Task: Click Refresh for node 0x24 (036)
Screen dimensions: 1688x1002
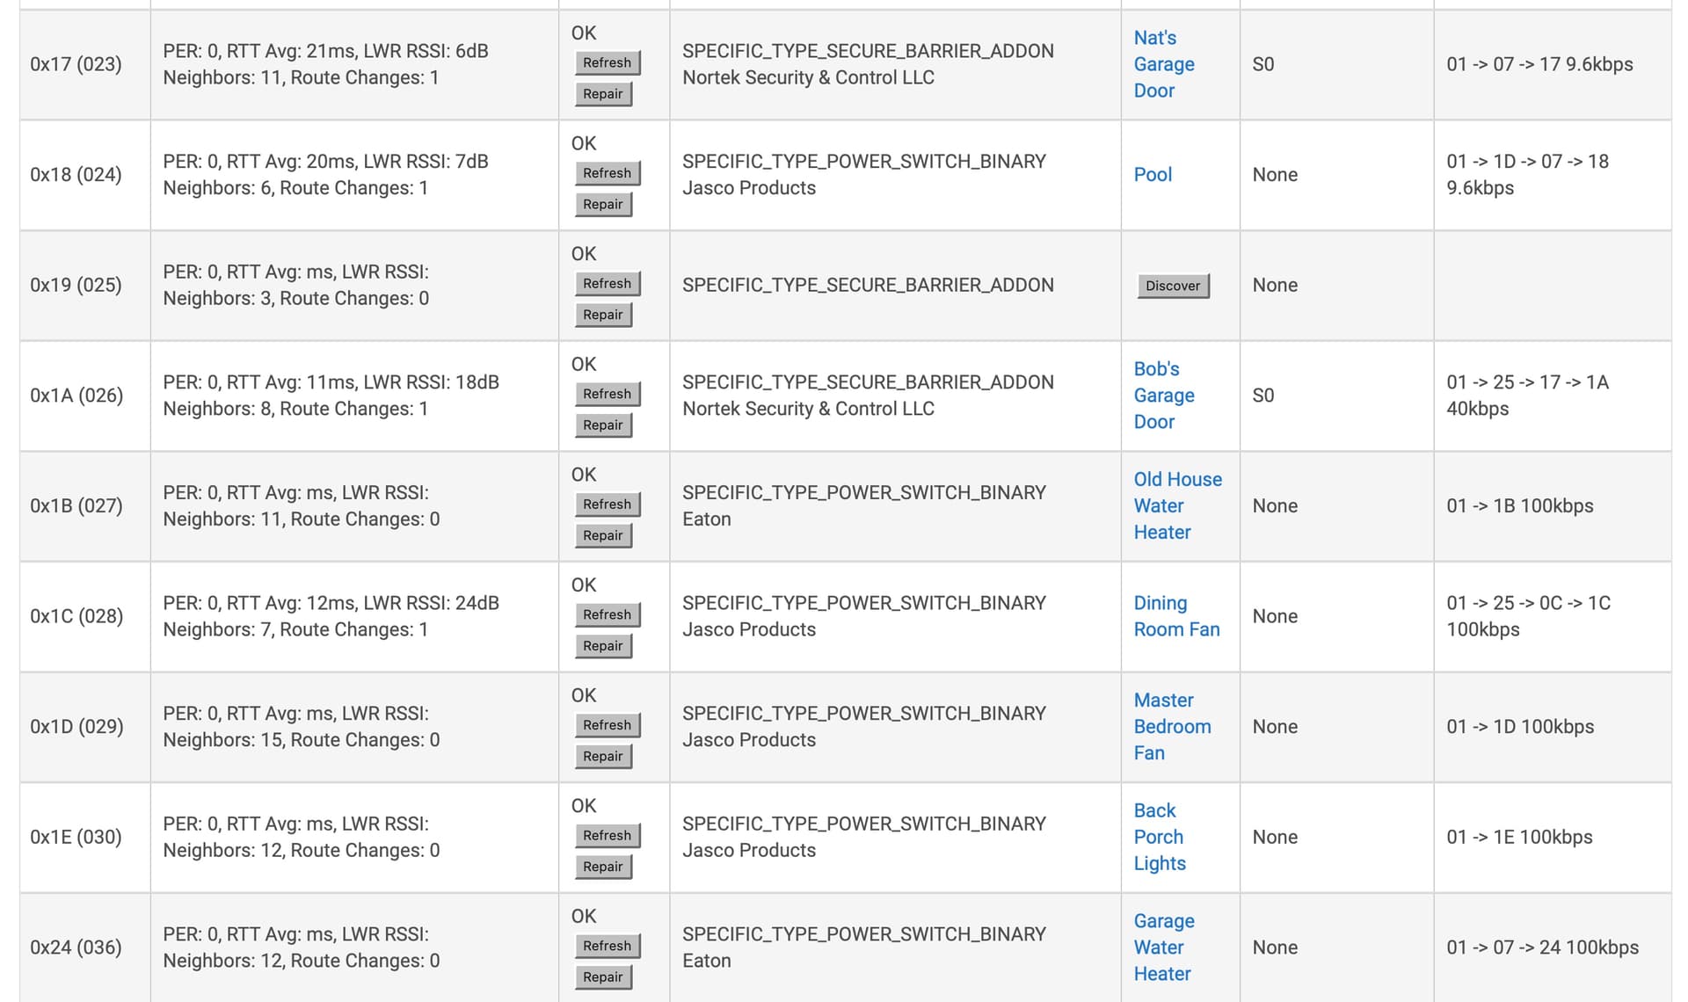Action: [607, 946]
